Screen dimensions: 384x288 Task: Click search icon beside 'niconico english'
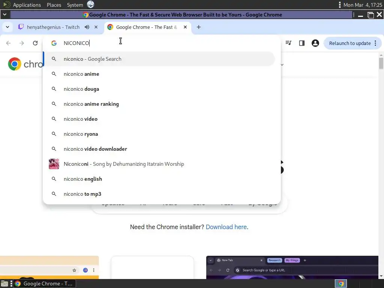click(x=54, y=179)
